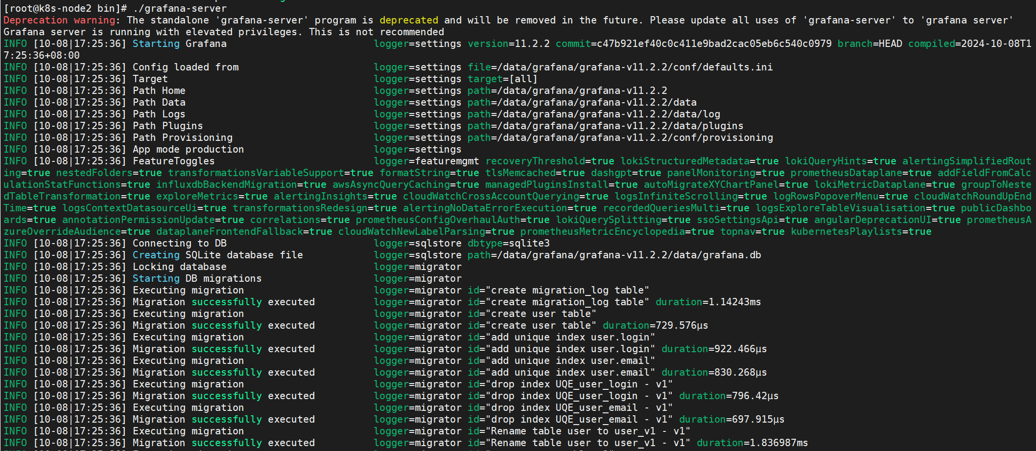Click the 'logsContextDatasourceUi=true' toggle text
Image resolution: width=1036 pixels, height=451 pixels.
144,208
